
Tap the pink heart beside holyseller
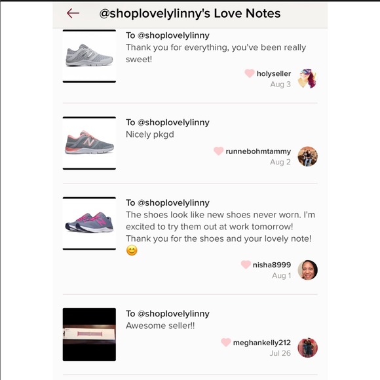(x=250, y=73)
